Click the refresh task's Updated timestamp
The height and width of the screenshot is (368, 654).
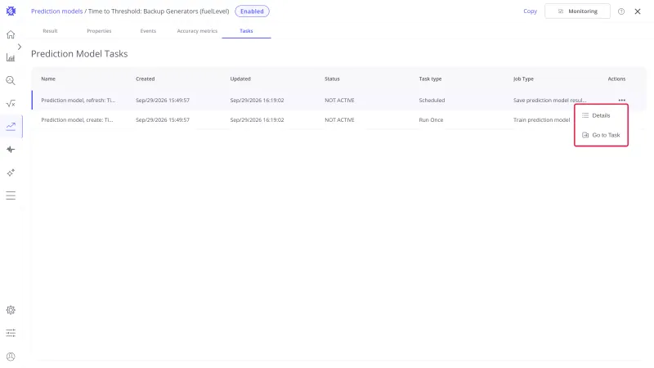(257, 100)
